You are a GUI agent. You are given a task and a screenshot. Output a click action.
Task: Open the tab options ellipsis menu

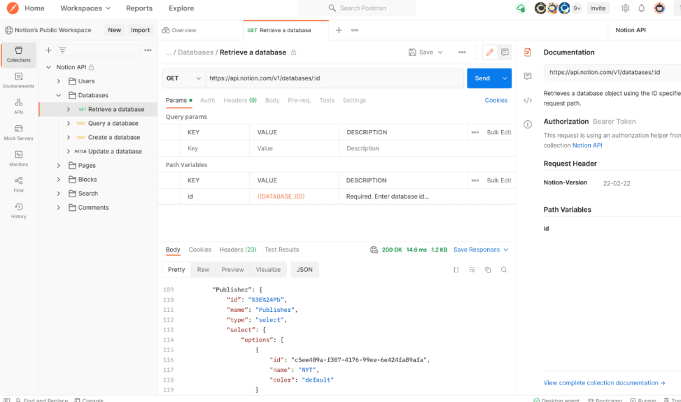[x=355, y=30]
